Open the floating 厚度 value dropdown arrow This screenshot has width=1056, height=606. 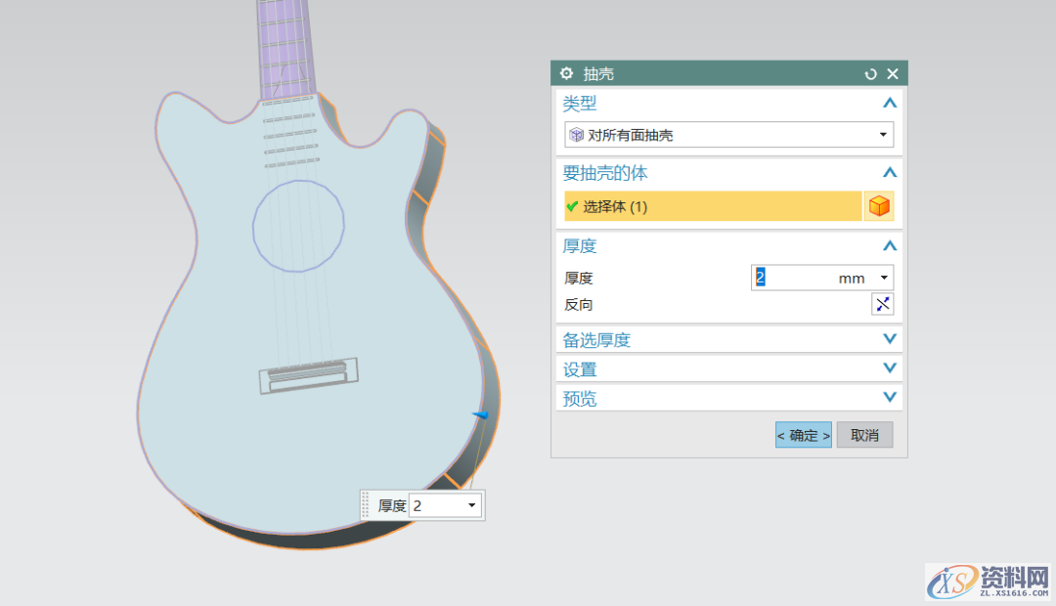click(x=471, y=505)
